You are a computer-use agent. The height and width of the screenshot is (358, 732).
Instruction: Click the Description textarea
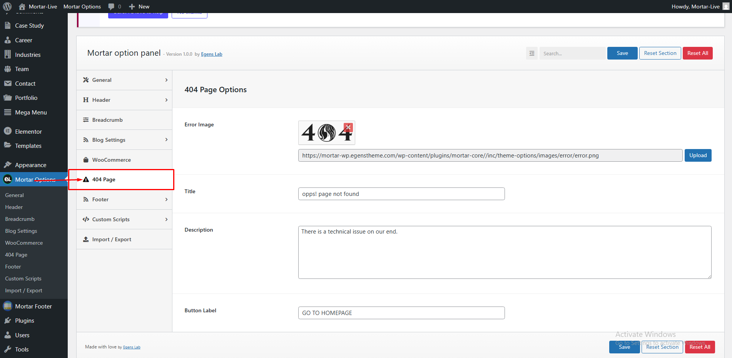pos(505,252)
